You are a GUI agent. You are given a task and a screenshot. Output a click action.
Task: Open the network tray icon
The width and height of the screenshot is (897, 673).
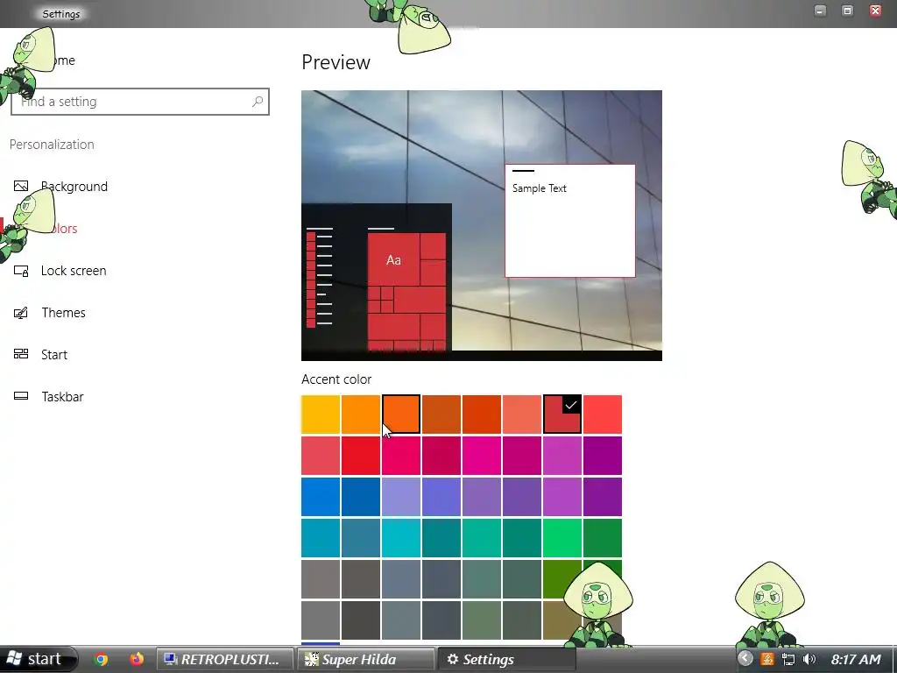pyautogui.click(x=788, y=659)
